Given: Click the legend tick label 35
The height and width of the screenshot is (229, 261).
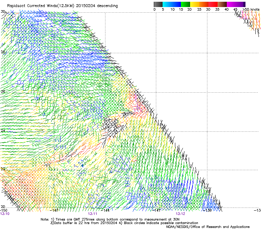Looking at the screenshot, I should (x=217, y=10).
